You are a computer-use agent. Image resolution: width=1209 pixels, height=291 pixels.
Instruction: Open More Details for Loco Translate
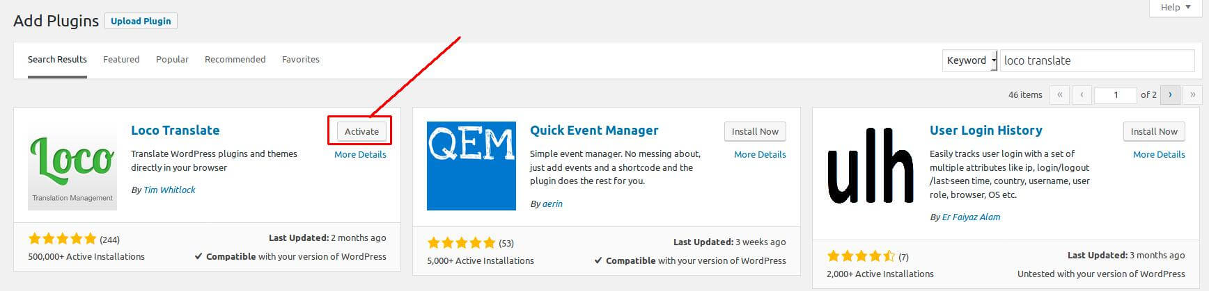(x=360, y=155)
